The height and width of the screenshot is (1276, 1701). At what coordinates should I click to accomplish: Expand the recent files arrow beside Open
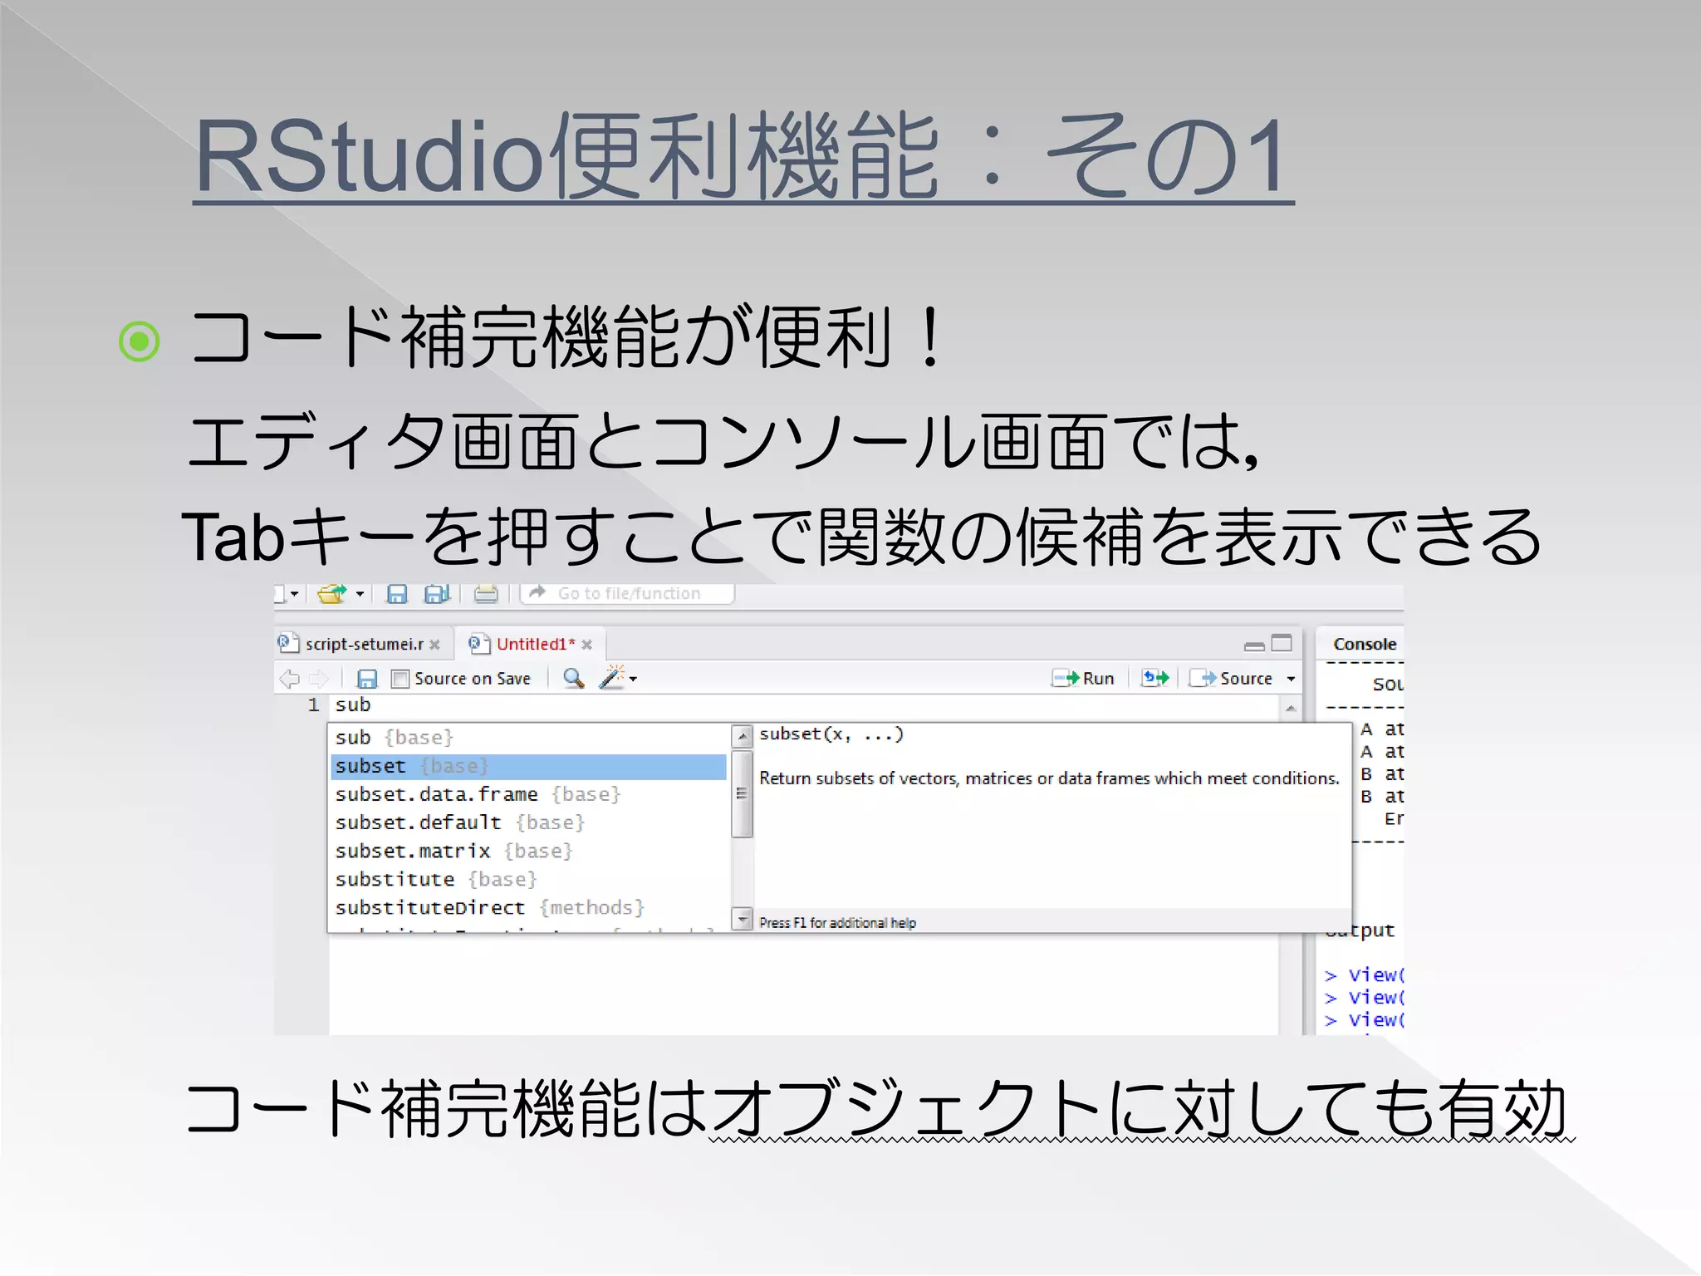point(360,594)
